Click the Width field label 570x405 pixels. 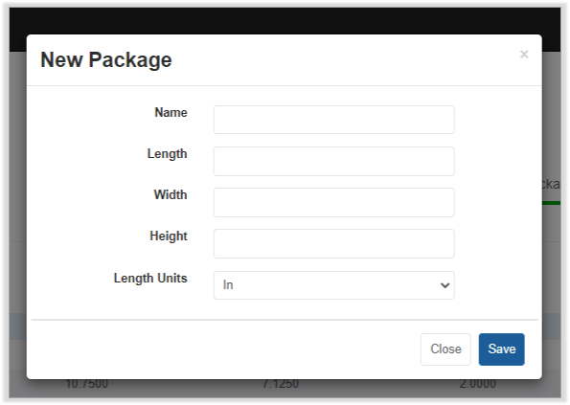pos(171,194)
